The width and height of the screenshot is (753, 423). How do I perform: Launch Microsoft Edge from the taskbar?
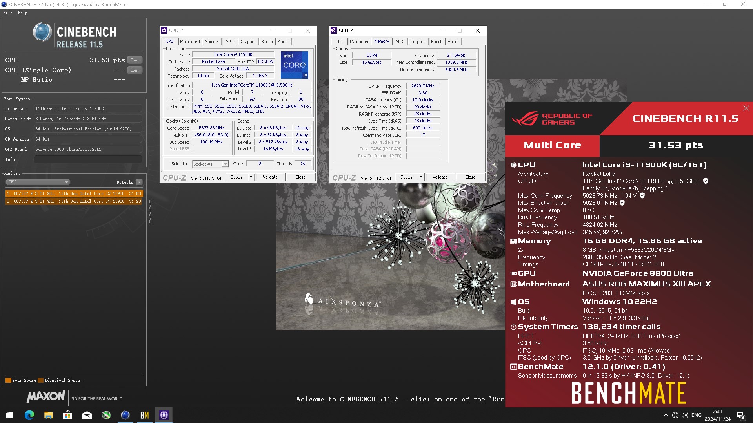pos(29,415)
